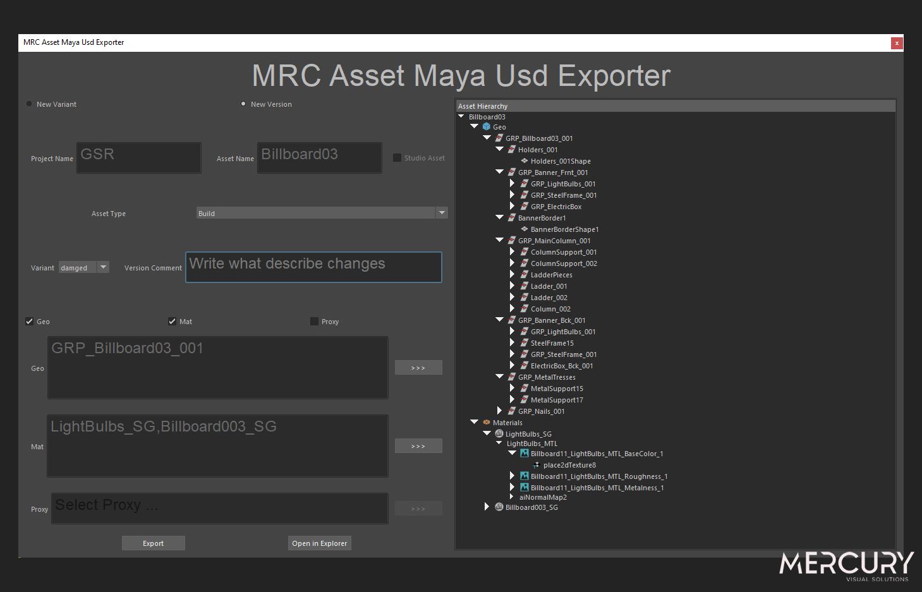
Task: Select the New Variant radio button
Action: coord(29,104)
